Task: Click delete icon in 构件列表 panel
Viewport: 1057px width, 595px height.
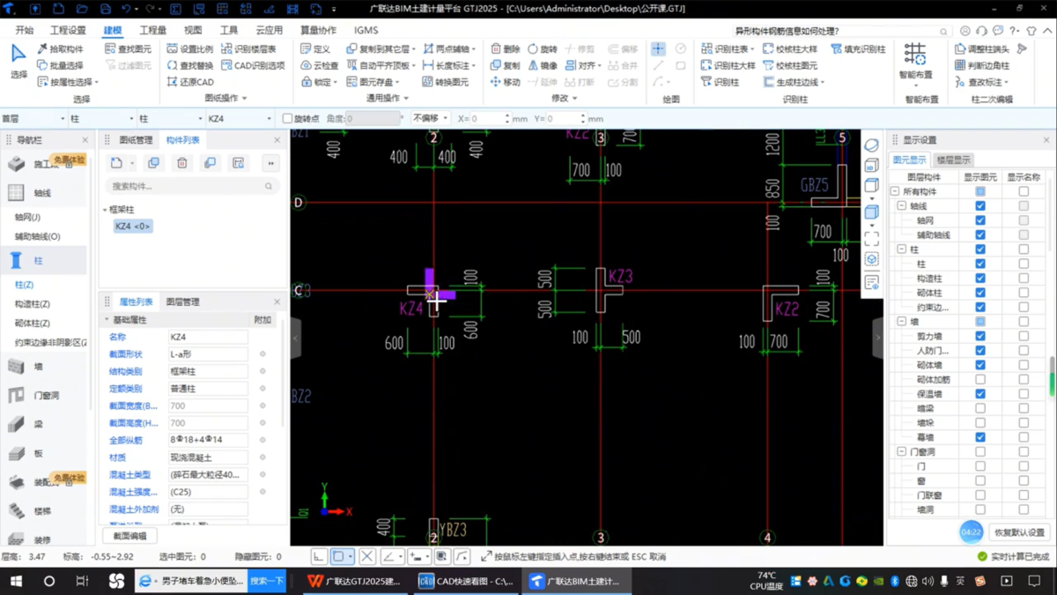Action: (x=182, y=163)
